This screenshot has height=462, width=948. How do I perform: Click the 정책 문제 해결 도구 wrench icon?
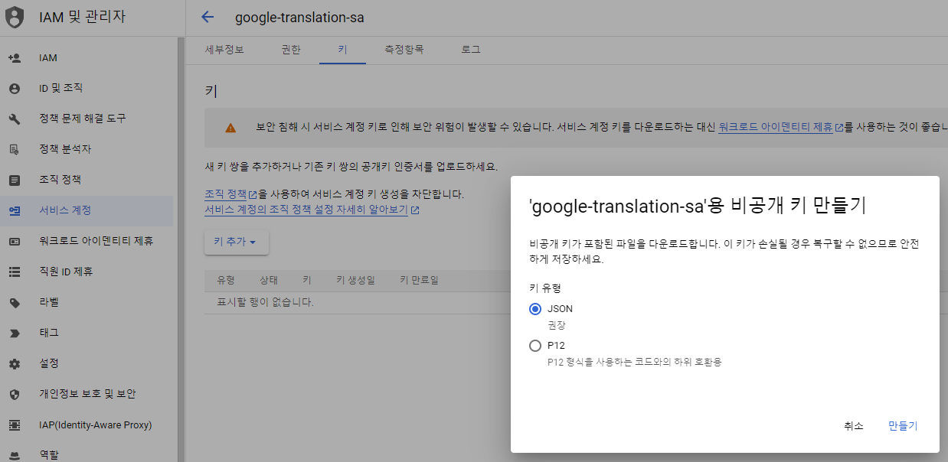point(14,119)
